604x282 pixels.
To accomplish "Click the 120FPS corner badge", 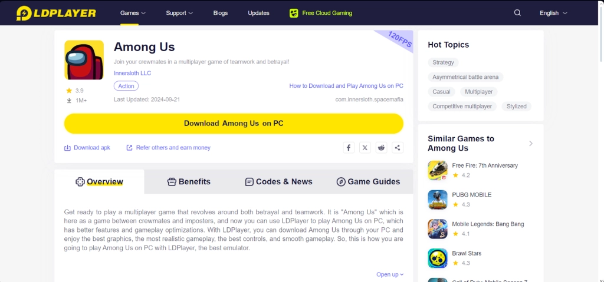I will [x=399, y=39].
